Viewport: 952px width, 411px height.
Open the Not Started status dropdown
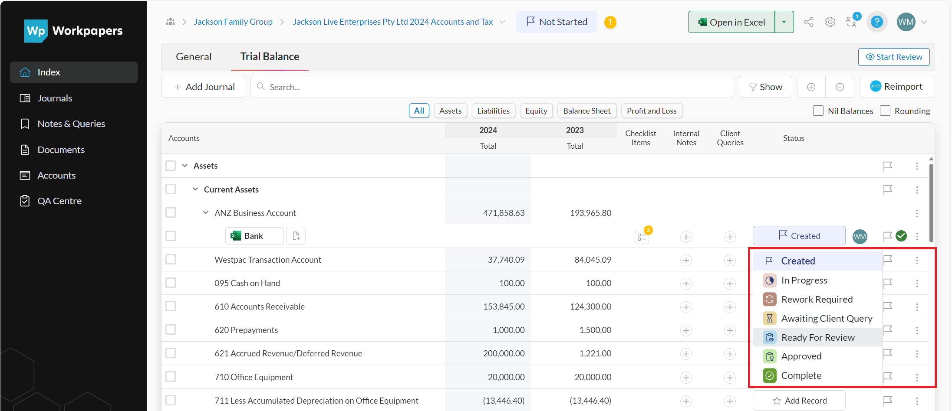click(557, 22)
